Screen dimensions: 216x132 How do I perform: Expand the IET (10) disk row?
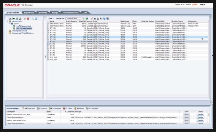coord(48,28)
